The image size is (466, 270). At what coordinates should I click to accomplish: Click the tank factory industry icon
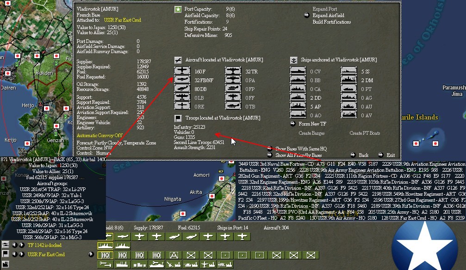pyautogui.click(x=191, y=264)
